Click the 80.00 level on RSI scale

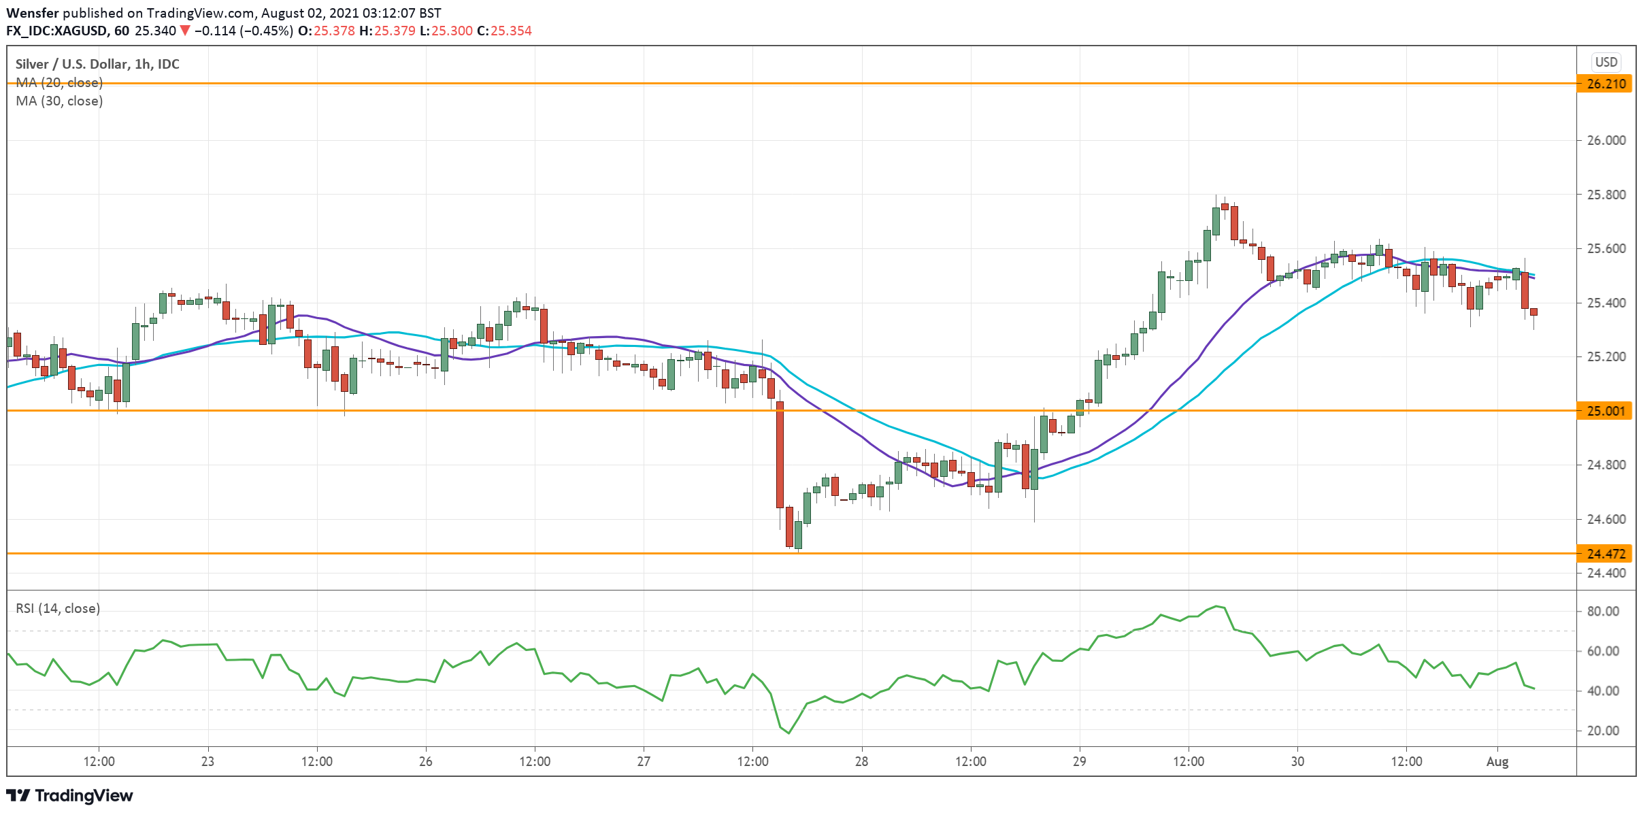(x=1603, y=611)
